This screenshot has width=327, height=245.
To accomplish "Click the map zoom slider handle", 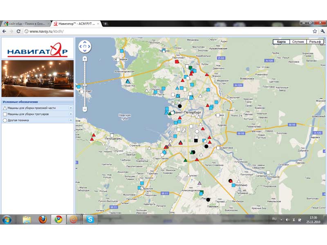I will pyautogui.click(x=85, y=85).
